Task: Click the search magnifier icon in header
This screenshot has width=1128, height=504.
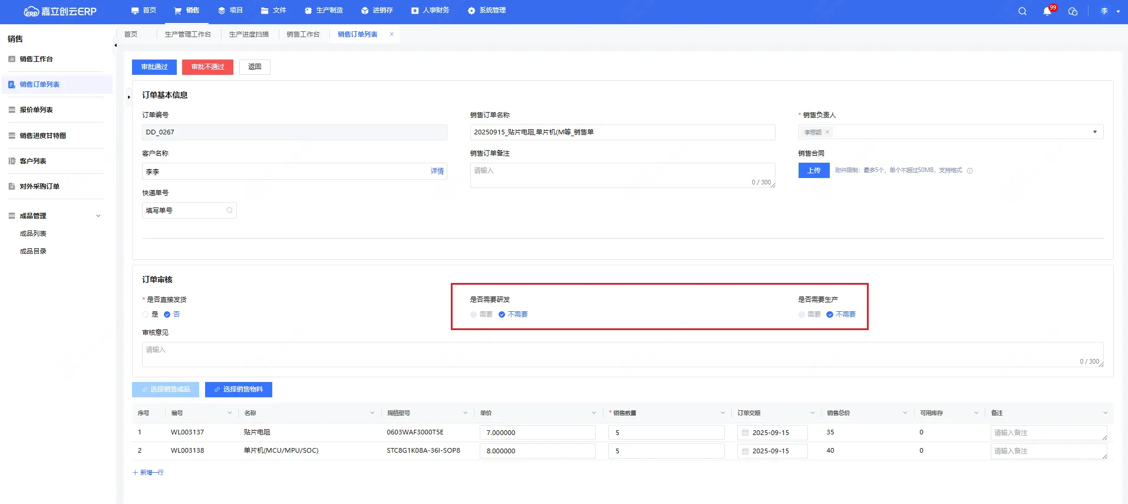Action: pyautogui.click(x=1023, y=11)
